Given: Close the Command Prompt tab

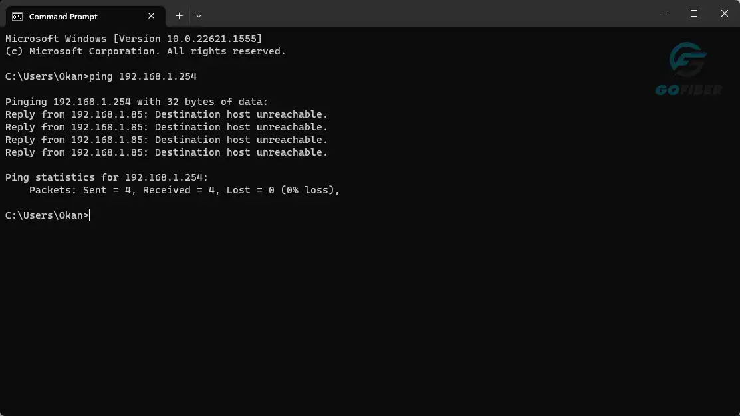Looking at the screenshot, I should pyautogui.click(x=151, y=16).
